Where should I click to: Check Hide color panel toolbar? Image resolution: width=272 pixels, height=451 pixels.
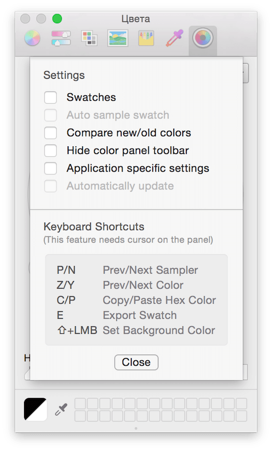click(50, 150)
